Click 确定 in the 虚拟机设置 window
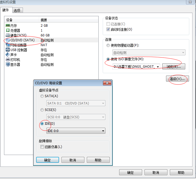 coord(130,173)
